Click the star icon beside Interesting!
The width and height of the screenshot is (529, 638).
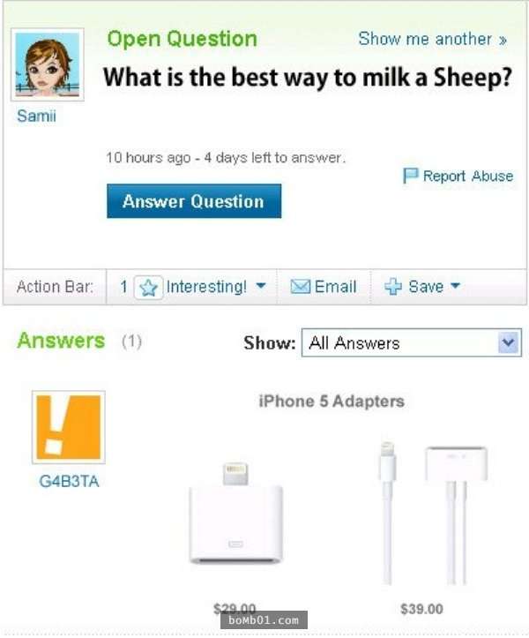148,288
